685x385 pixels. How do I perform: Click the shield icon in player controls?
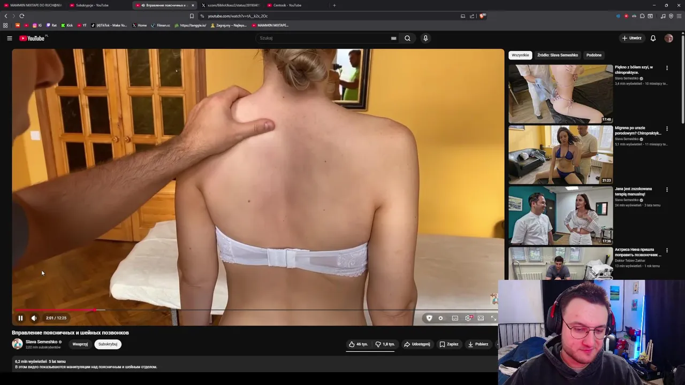[x=429, y=318]
